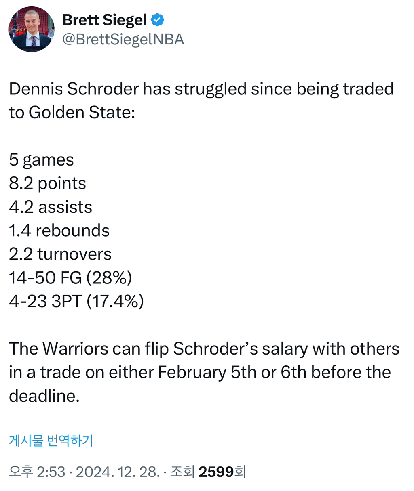Open Brett Siegel's profile picture

(32, 29)
